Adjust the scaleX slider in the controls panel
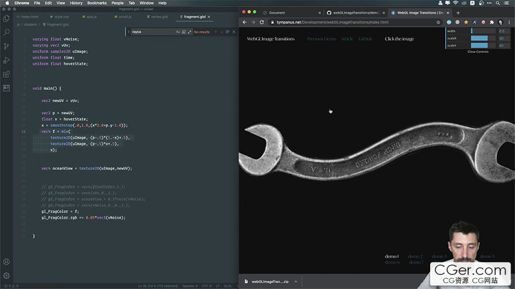The width and height of the screenshot is (515, 289). point(479,38)
